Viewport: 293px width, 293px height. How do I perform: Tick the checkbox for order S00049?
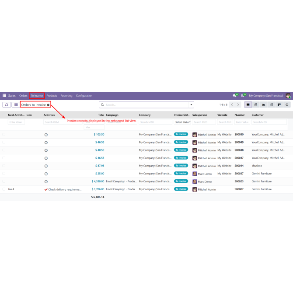coord(4,142)
